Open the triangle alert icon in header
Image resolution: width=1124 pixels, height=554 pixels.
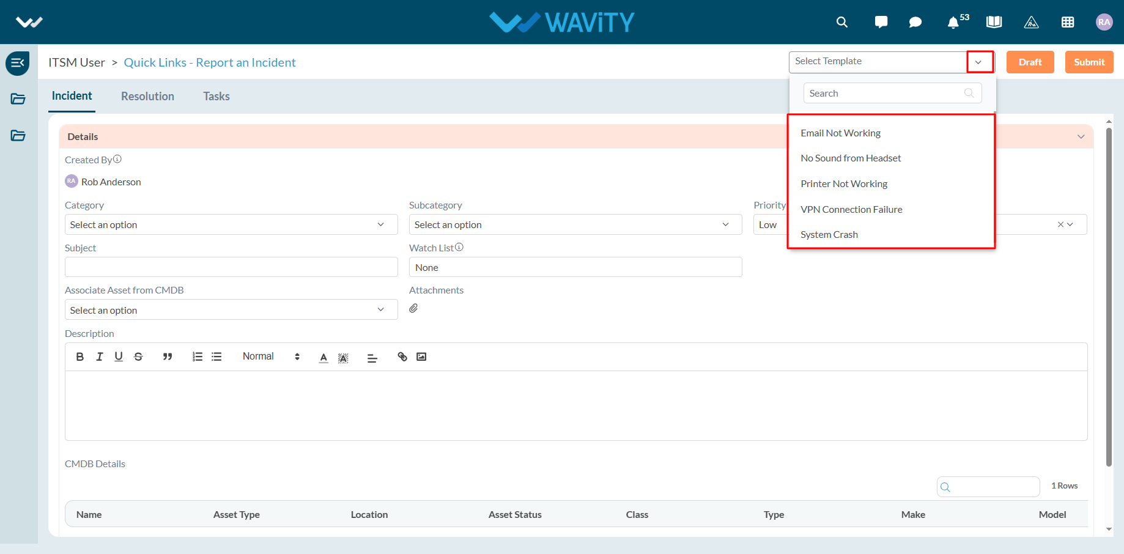pyautogui.click(x=1031, y=22)
